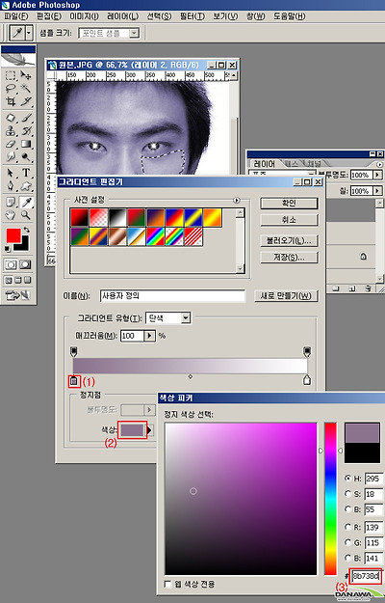Image resolution: width=385 pixels, height=603 pixels.
Task: Select the Clone Stamp tool
Action: coord(11,131)
